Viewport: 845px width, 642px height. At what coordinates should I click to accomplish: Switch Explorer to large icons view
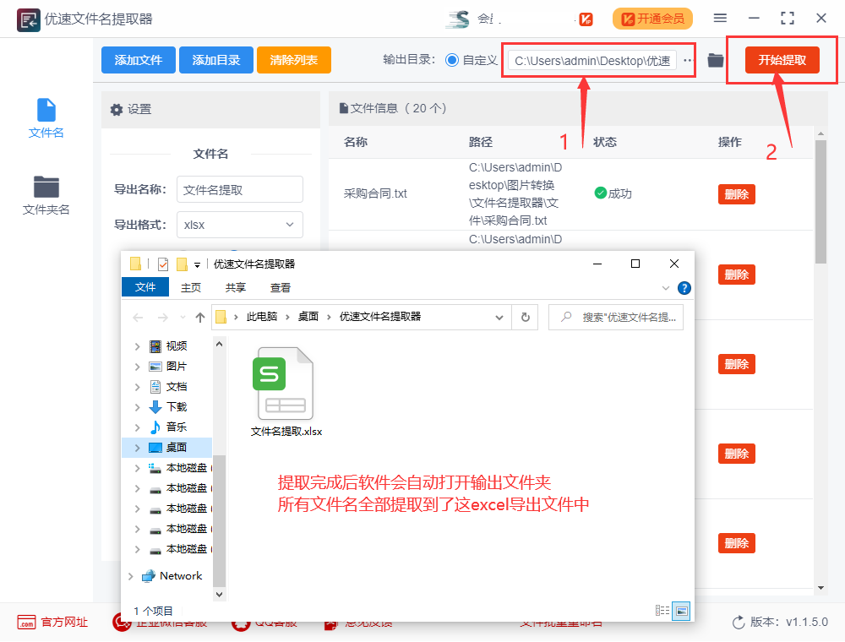(x=681, y=611)
